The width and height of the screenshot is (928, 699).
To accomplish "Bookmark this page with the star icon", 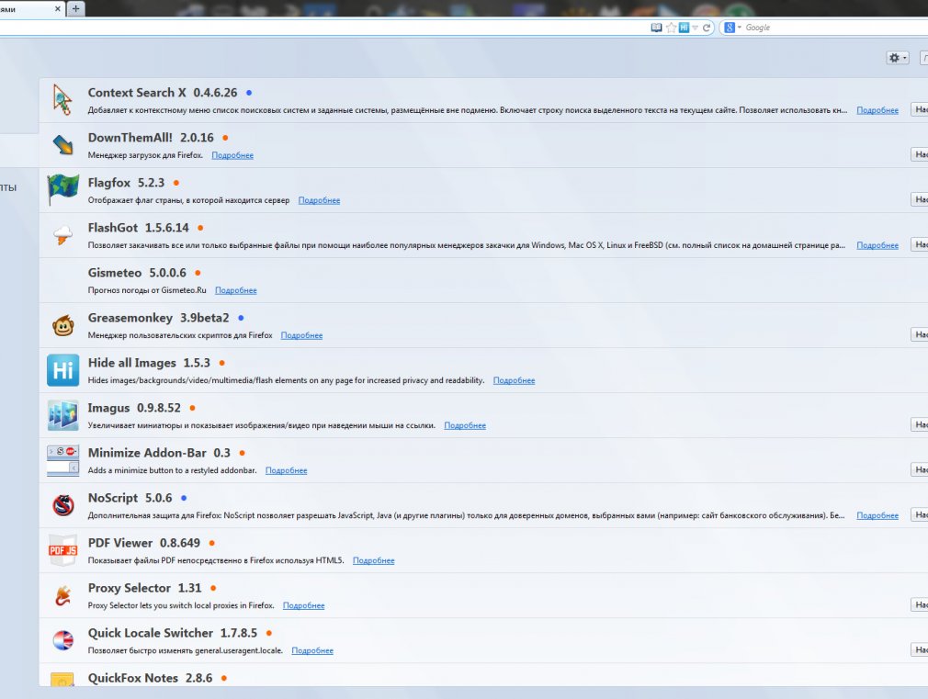I will point(671,28).
